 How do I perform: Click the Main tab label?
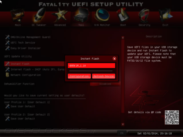[x=18, y=25]
